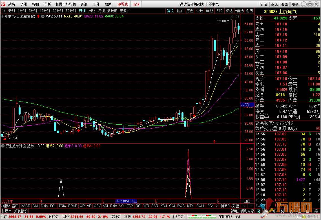Open the 帮助 menu

pyautogui.click(x=108, y=4)
